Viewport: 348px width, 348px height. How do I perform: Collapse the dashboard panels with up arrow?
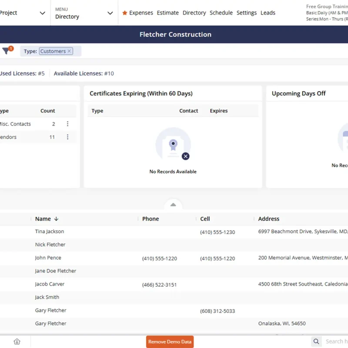click(x=173, y=204)
